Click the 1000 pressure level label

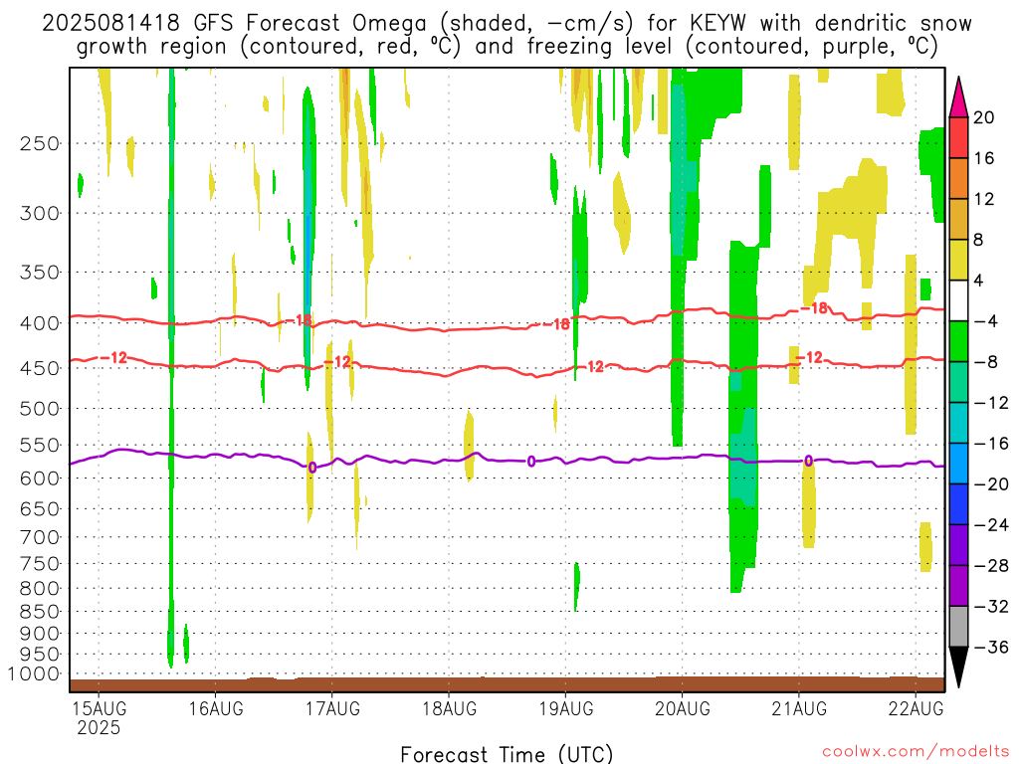pos(34,674)
